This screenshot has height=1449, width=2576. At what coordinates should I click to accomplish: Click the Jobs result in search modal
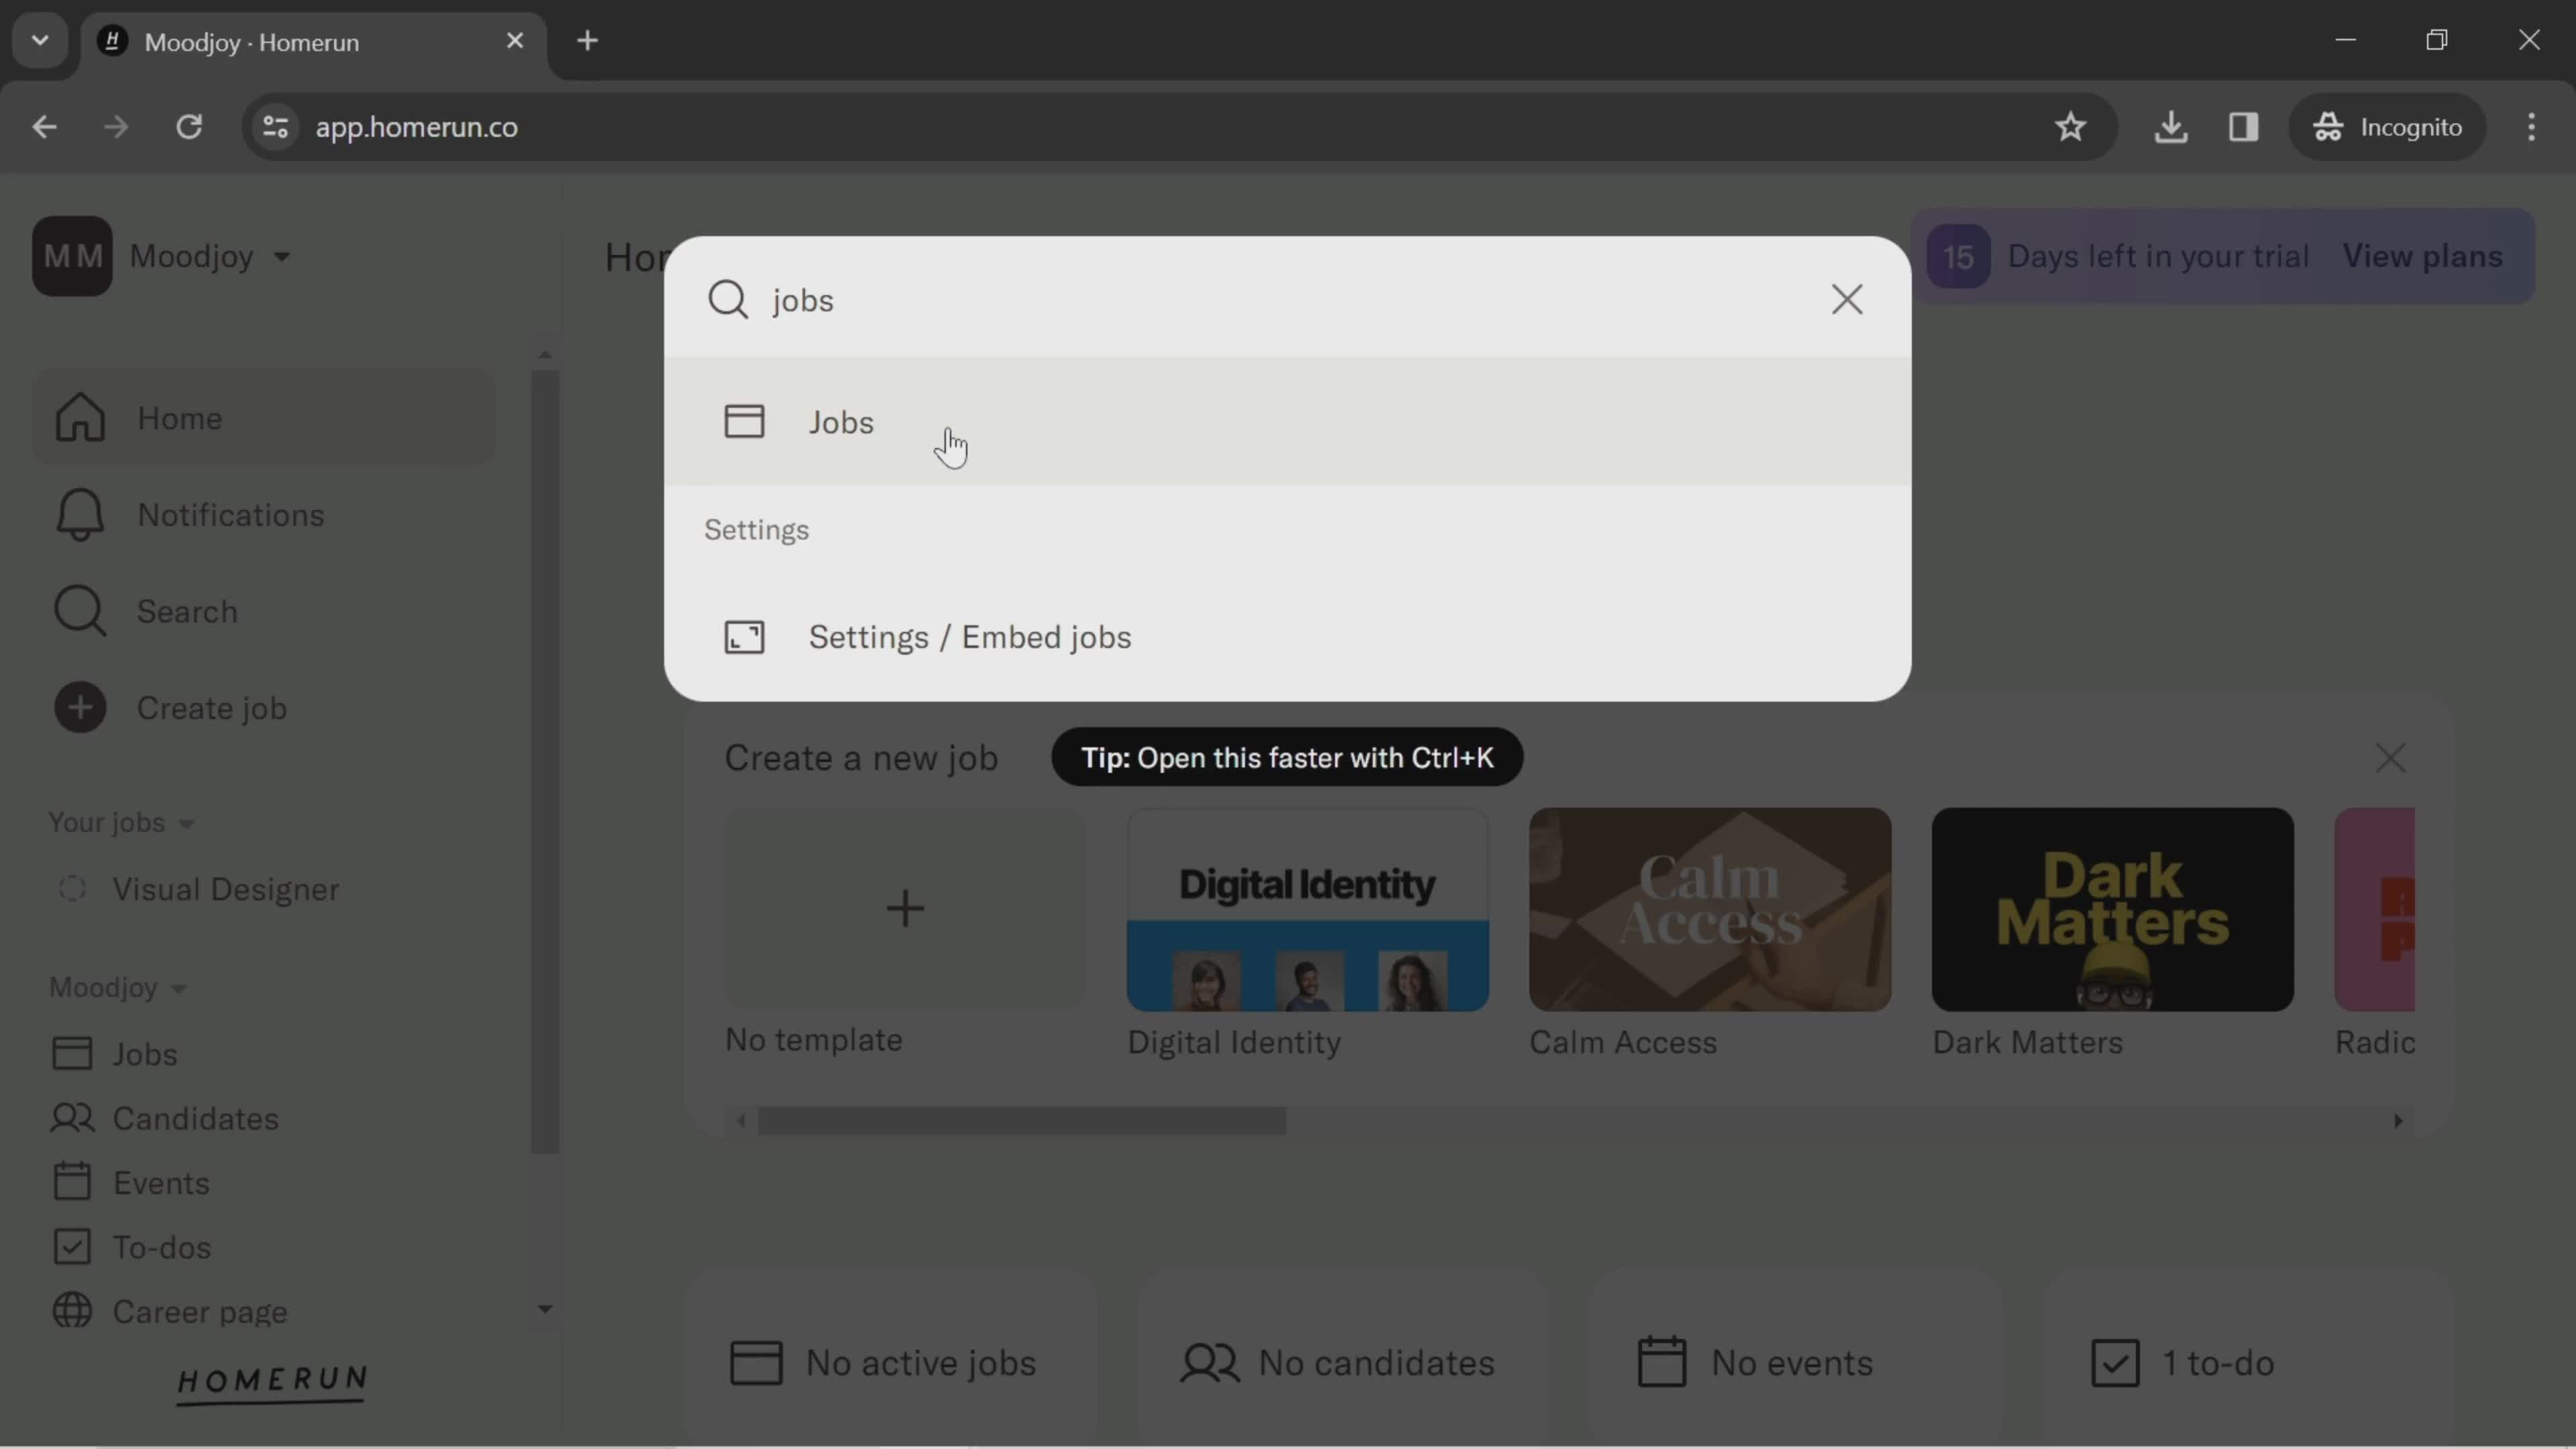click(x=841, y=423)
